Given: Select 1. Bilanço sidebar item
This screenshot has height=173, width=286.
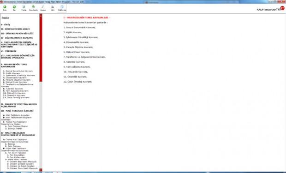Looking at the screenshot, I should [10, 144].
